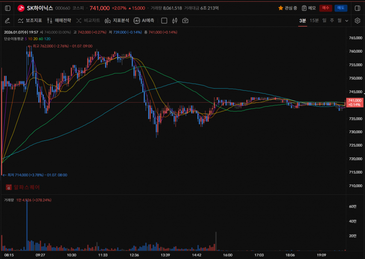Open the AI예측 prediction feature
Screen dimensions: 365x259
144,21
